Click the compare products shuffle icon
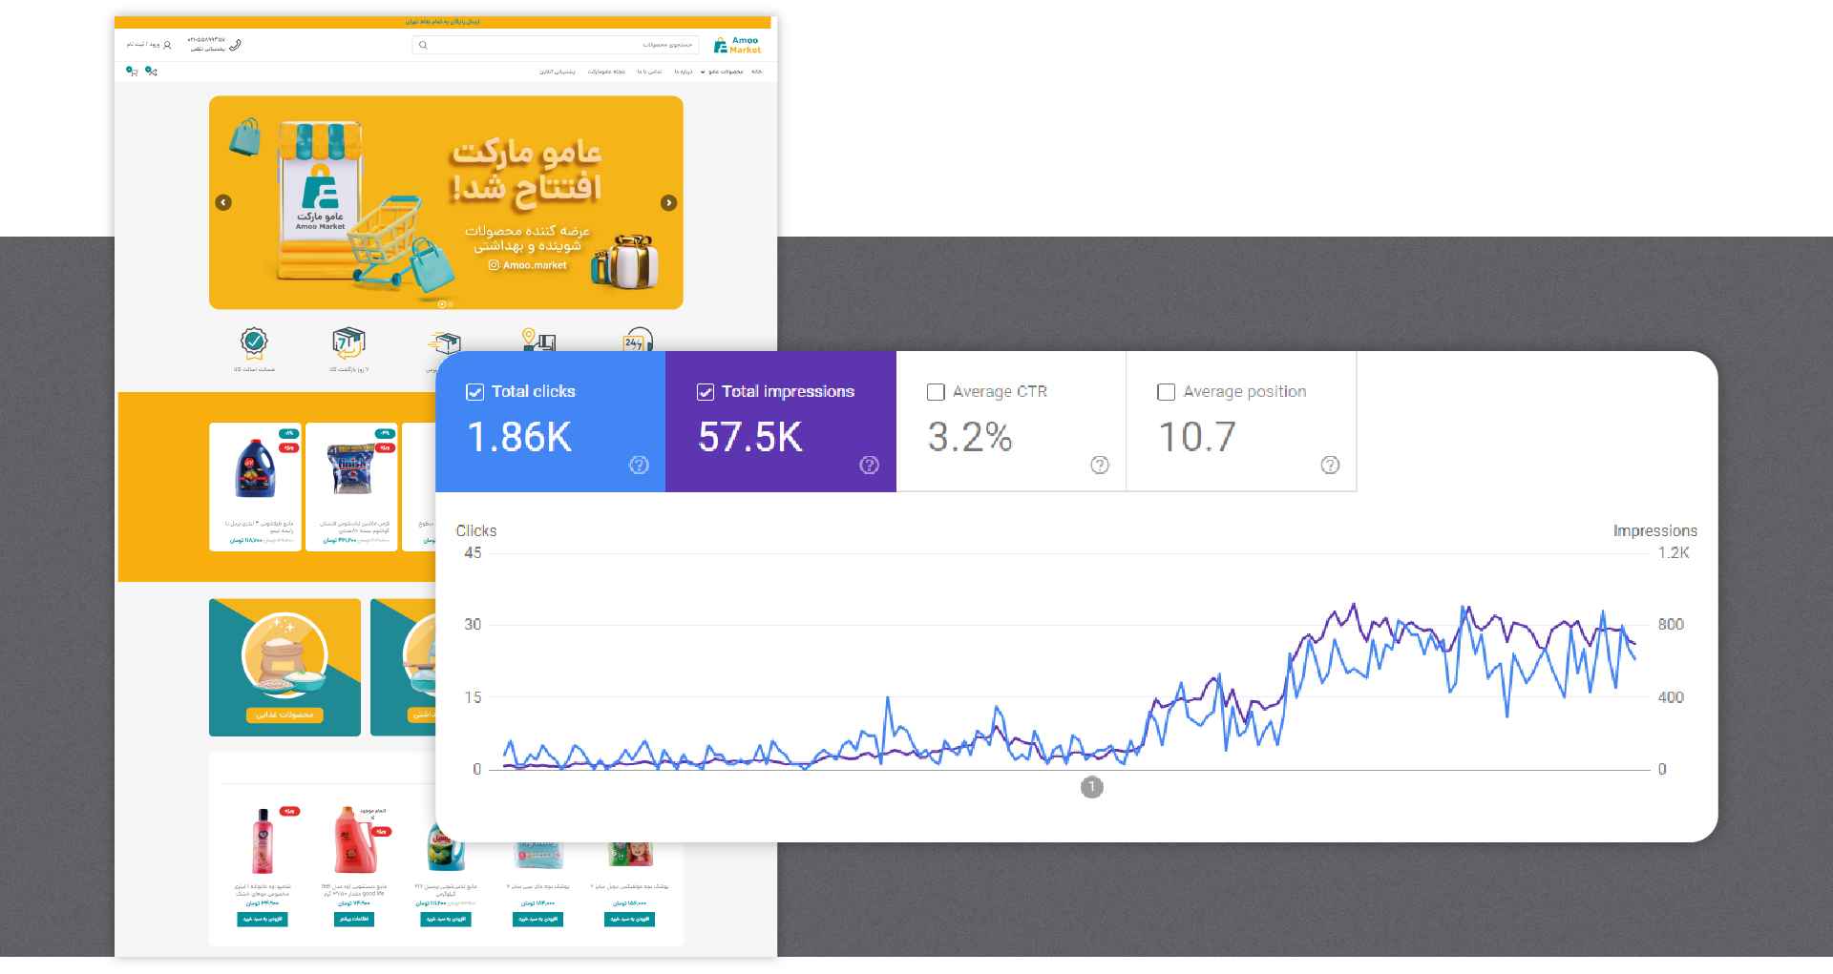1833x974 pixels. tap(151, 72)
